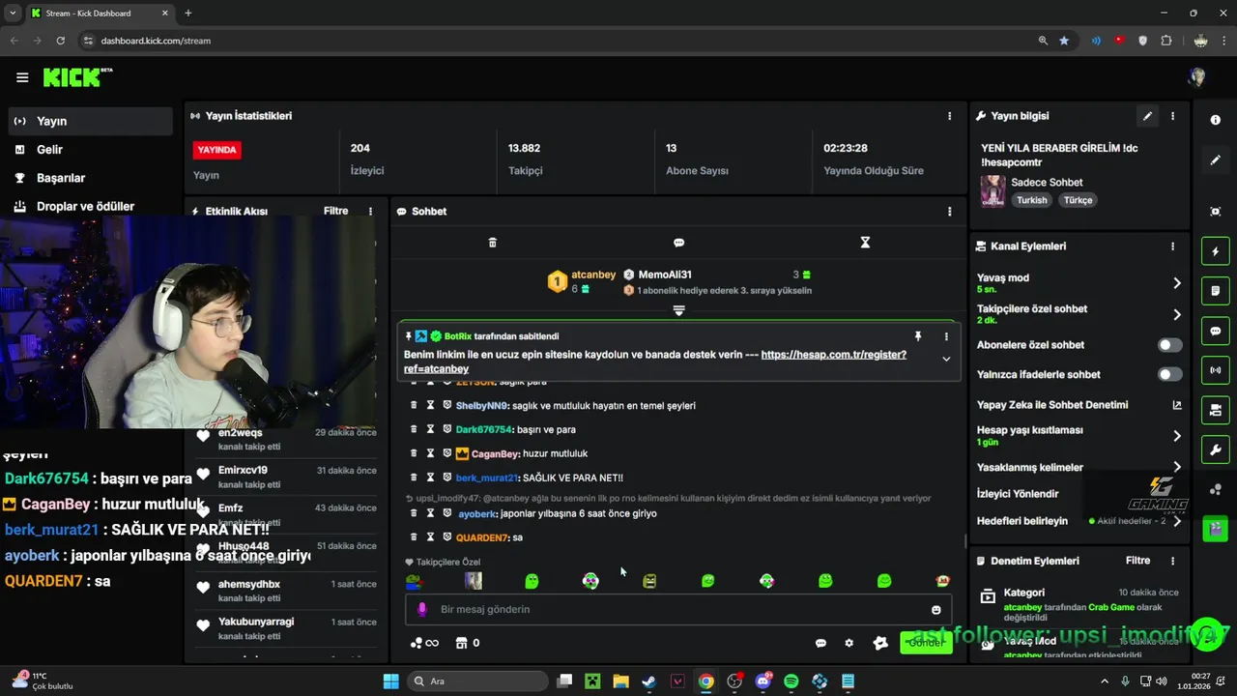Open chat settings gear icon
This screenshot has height=696, width=1237.
(849, 643)
